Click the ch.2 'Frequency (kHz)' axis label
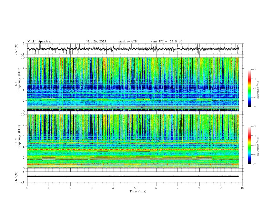 pos(19,137)
